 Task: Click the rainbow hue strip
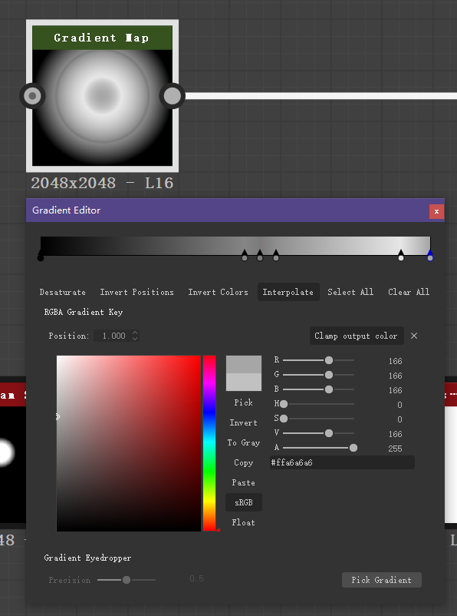pos(209,443)
